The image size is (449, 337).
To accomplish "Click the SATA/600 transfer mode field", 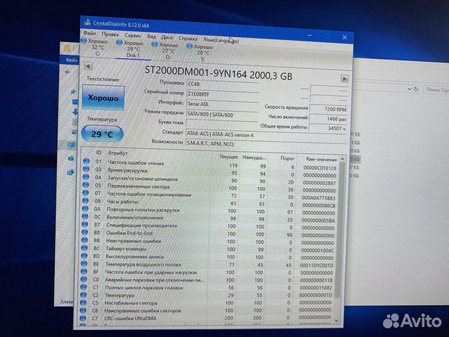I will (222, 114).
